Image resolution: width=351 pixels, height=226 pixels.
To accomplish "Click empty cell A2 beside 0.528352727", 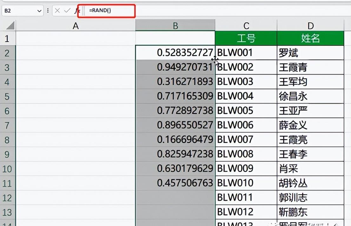I will [76, 53].
